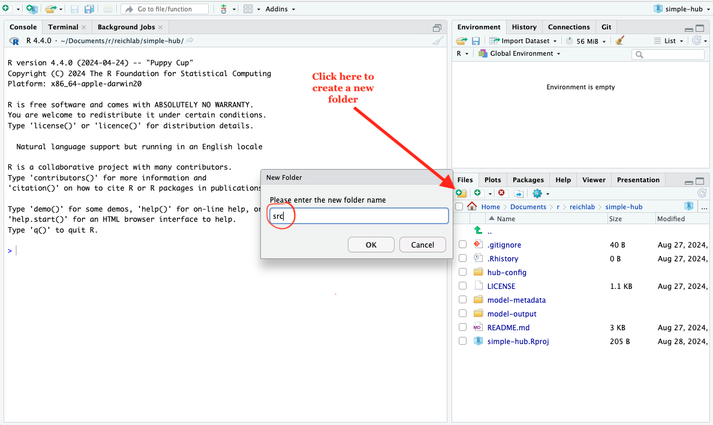The image size is (713, 425).
Task: Save current document icon
Action: 74,9
